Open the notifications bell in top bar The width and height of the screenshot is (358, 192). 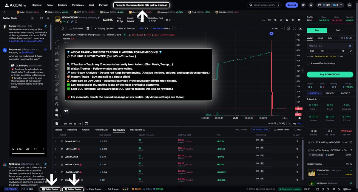[311, 5]
